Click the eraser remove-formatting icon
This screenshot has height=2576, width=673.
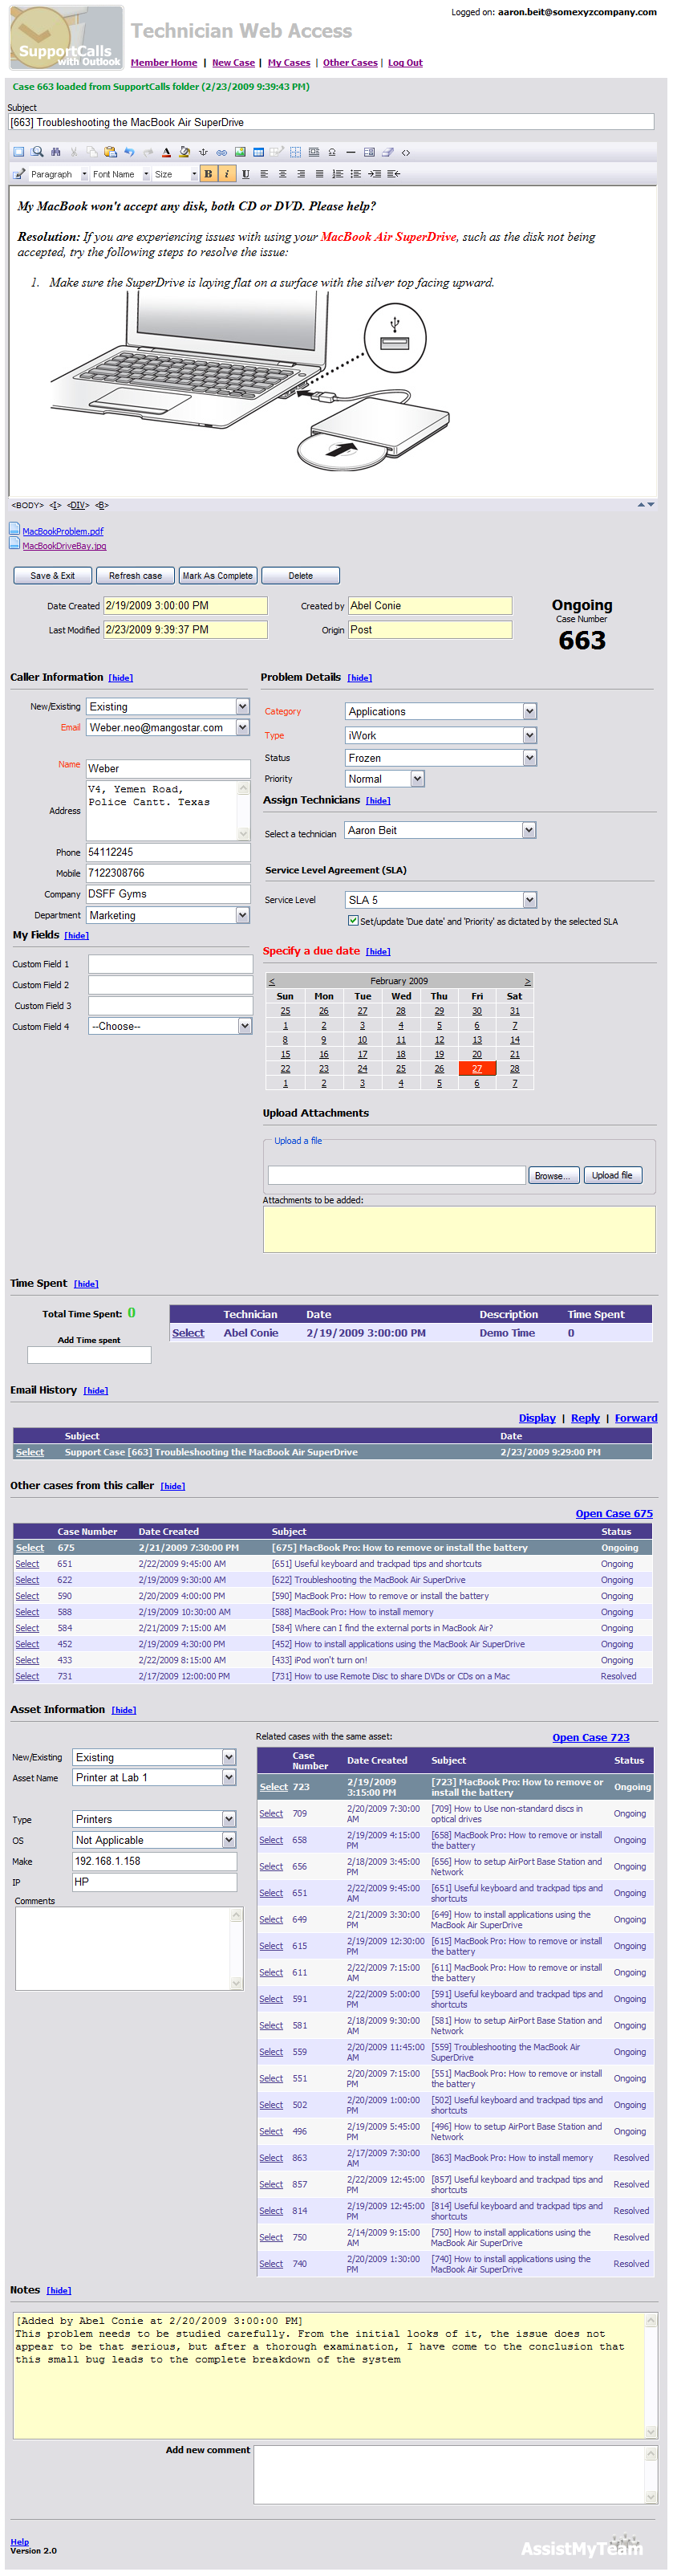388,152
